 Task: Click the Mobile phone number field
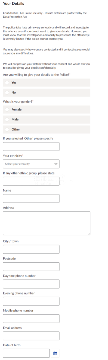(x=31, y=319)
